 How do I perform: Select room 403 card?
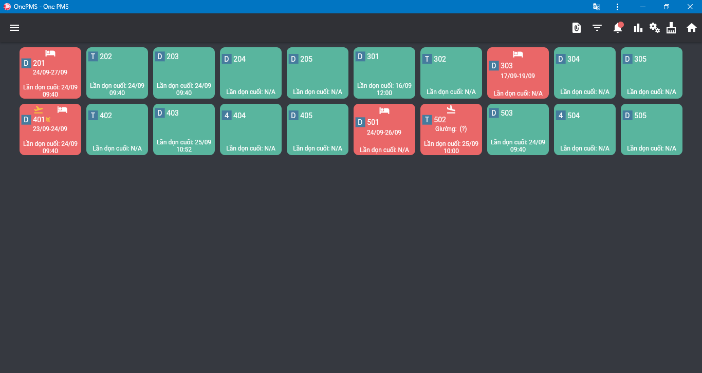point(184,129)
